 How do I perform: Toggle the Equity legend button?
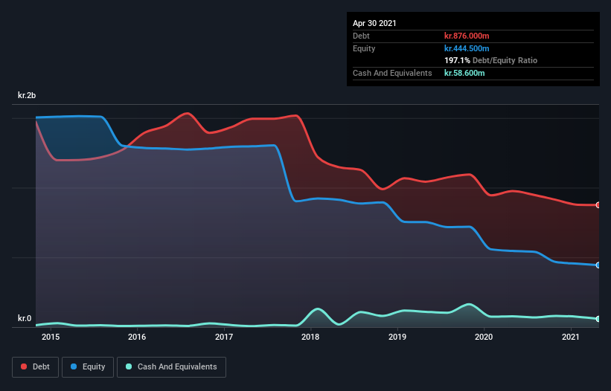click(x=88, y=367)
